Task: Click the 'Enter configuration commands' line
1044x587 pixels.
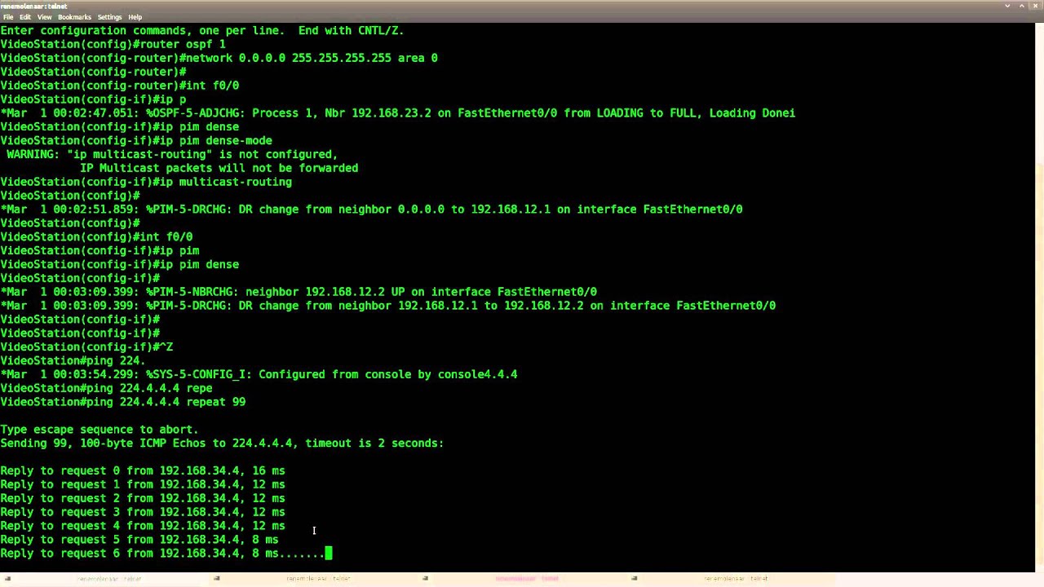Action: (202, 30)
